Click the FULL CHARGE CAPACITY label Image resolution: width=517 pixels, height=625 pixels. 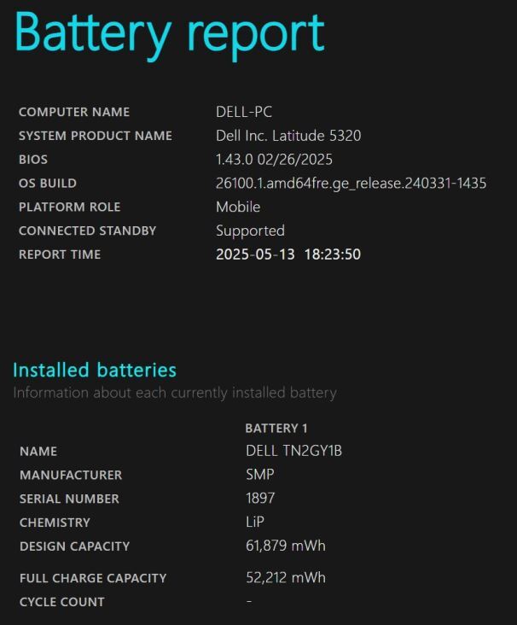[93, 578]
